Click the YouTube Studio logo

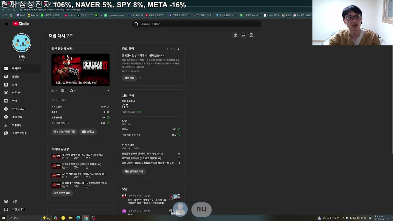[21, 24]
